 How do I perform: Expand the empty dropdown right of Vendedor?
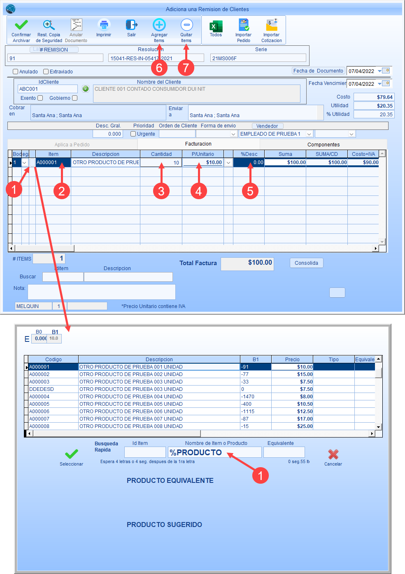pyautogui.click(x=351, y=134)
